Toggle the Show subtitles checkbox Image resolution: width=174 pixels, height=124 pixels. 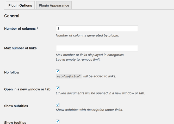[58, 105]
